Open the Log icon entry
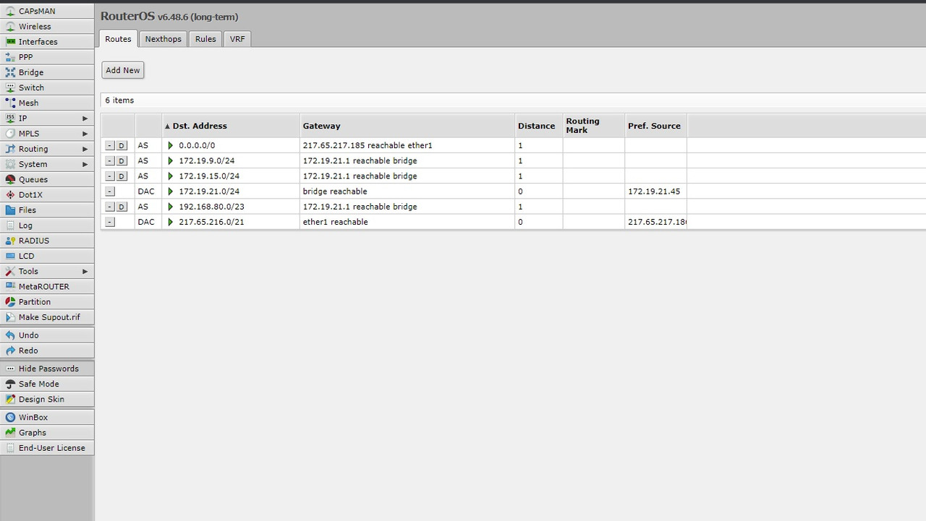This screenshot has height=521, width=926. point(10,225)
